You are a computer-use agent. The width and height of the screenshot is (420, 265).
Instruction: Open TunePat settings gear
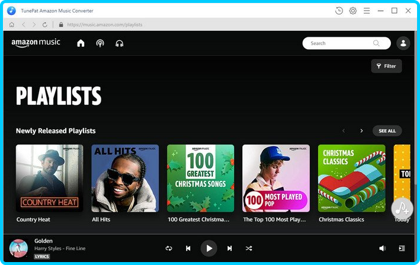pyautogui.click(x=353, y=11)
